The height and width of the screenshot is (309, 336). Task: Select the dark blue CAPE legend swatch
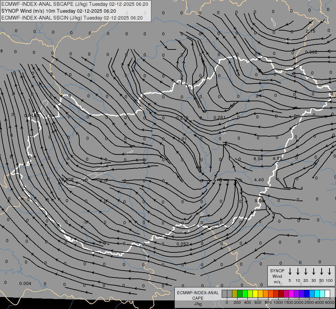pos(307,294)
